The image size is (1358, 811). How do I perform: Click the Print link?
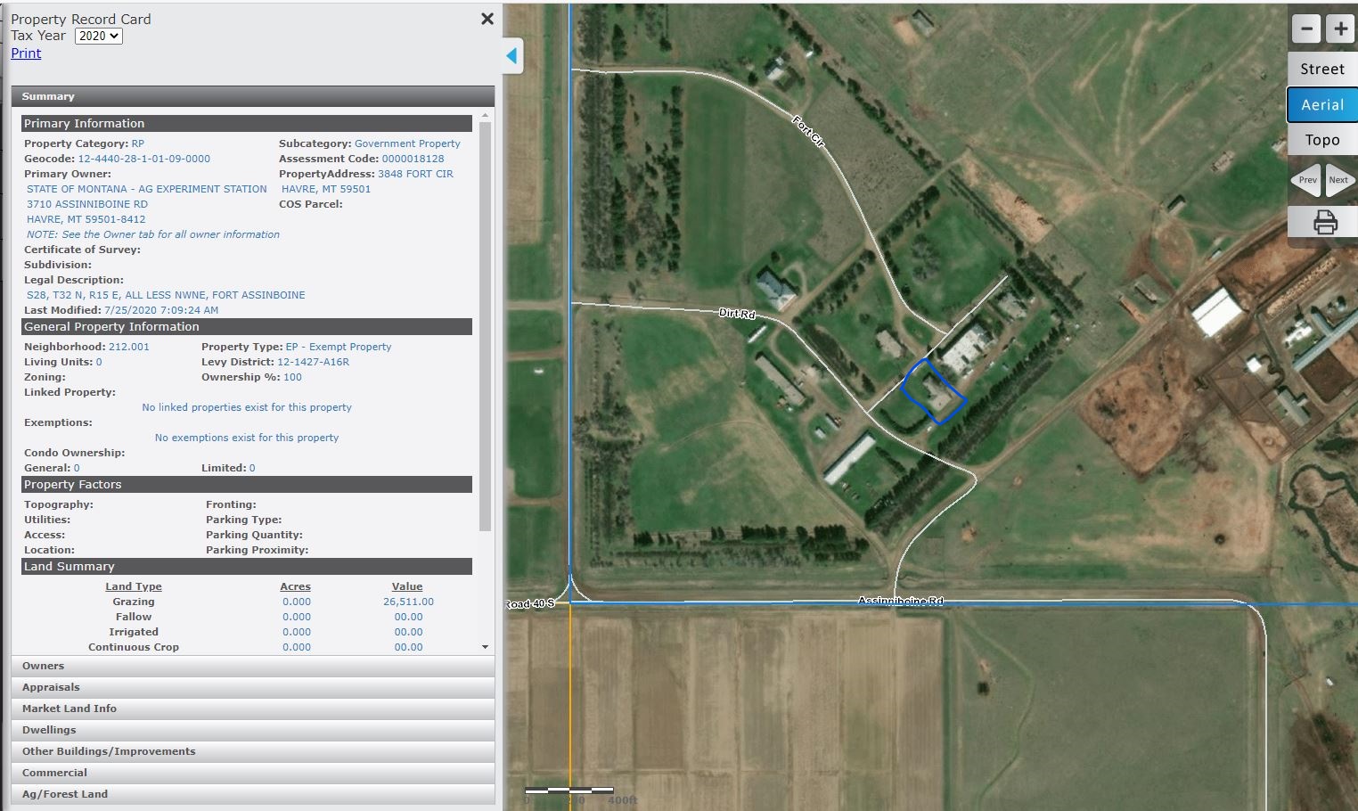pos(26,53)
